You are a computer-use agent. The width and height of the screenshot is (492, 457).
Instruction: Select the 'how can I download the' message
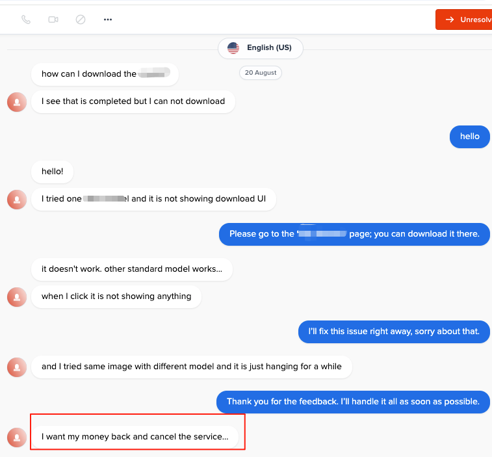coord(105,74)
